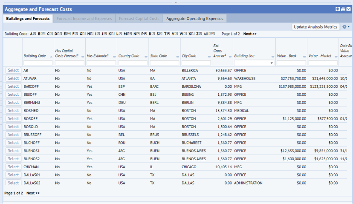Click the printer icon in header
Screen dimensions: 353x204
[343, 9]
